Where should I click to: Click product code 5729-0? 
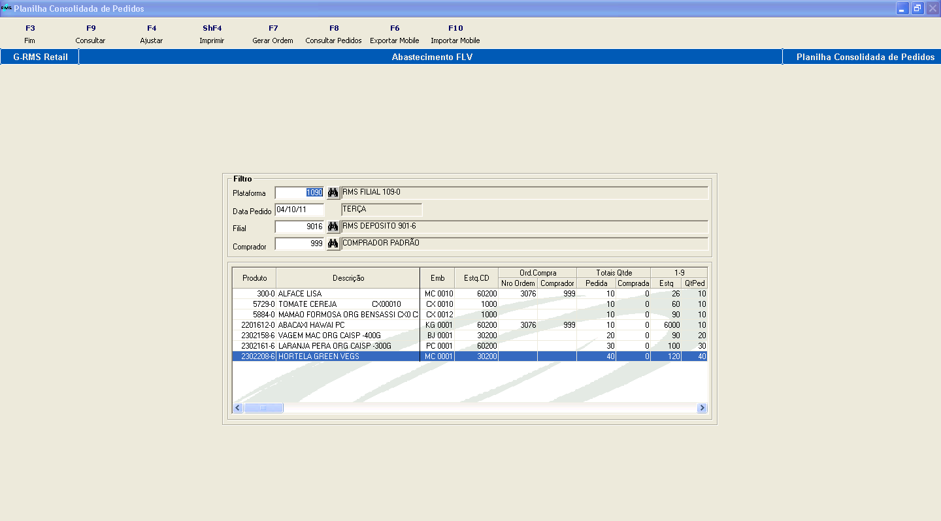pos(264,304)
